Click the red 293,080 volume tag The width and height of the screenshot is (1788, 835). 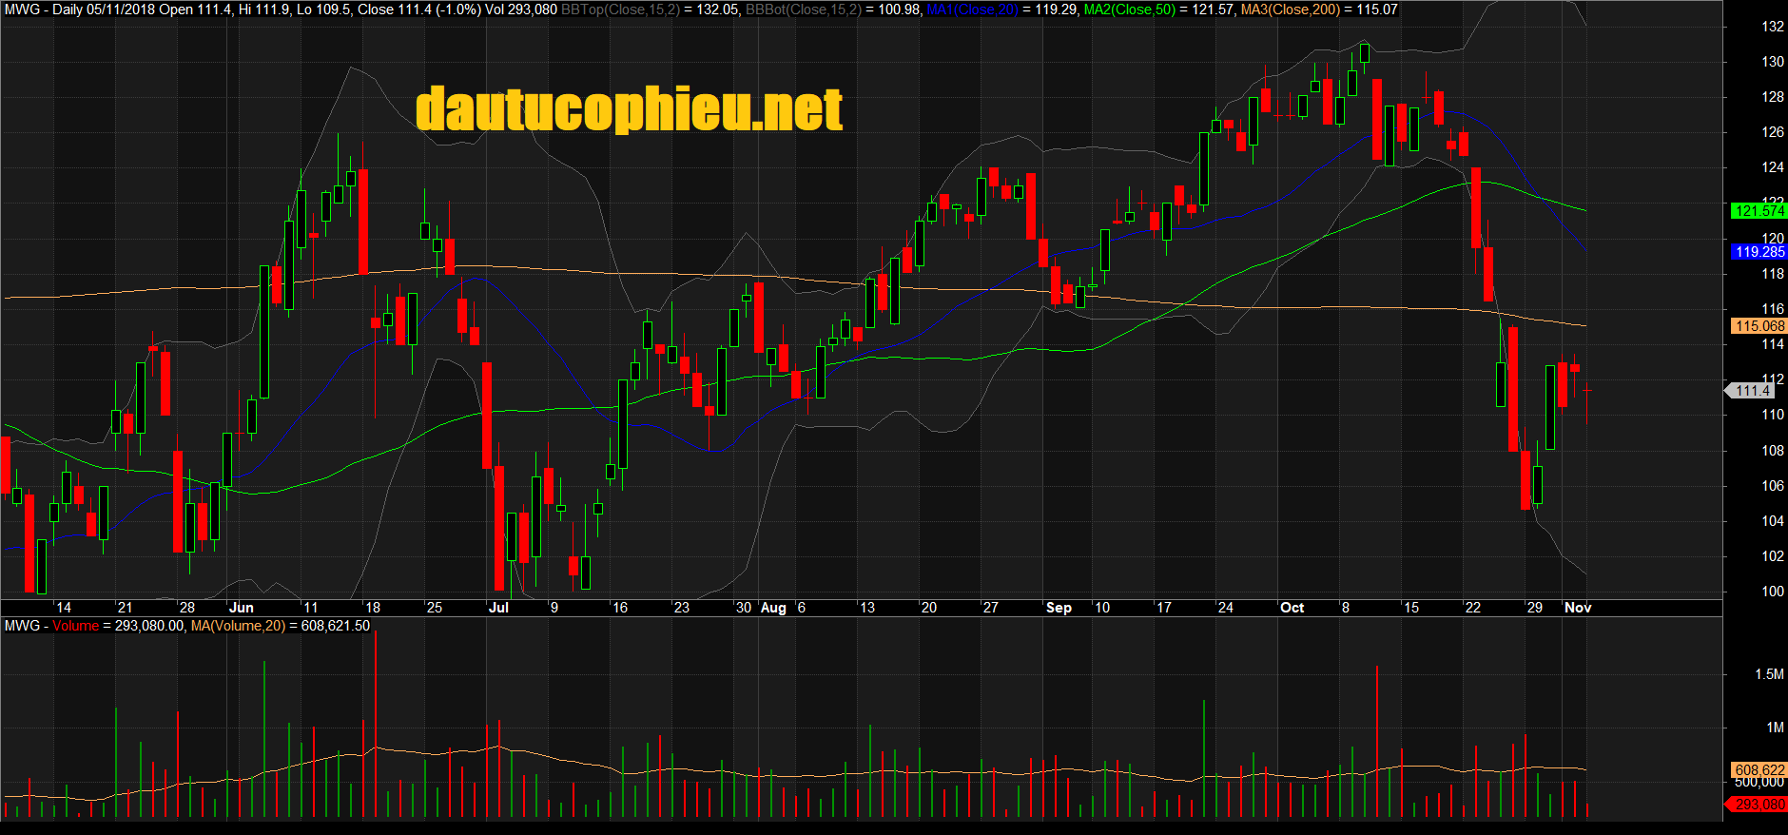coord(1759,805)
